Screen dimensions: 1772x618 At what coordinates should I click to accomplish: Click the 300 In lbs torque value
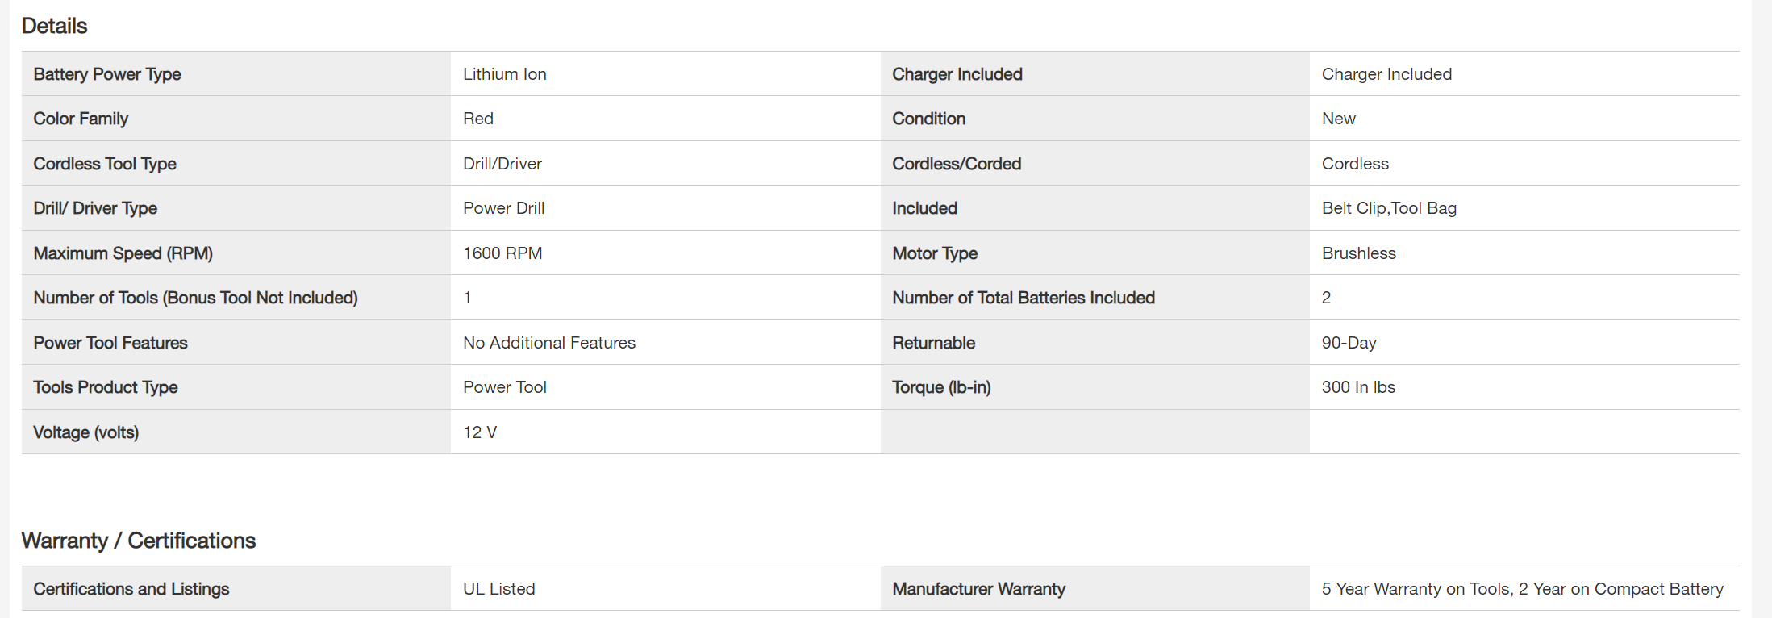(x=1358, y=387)
